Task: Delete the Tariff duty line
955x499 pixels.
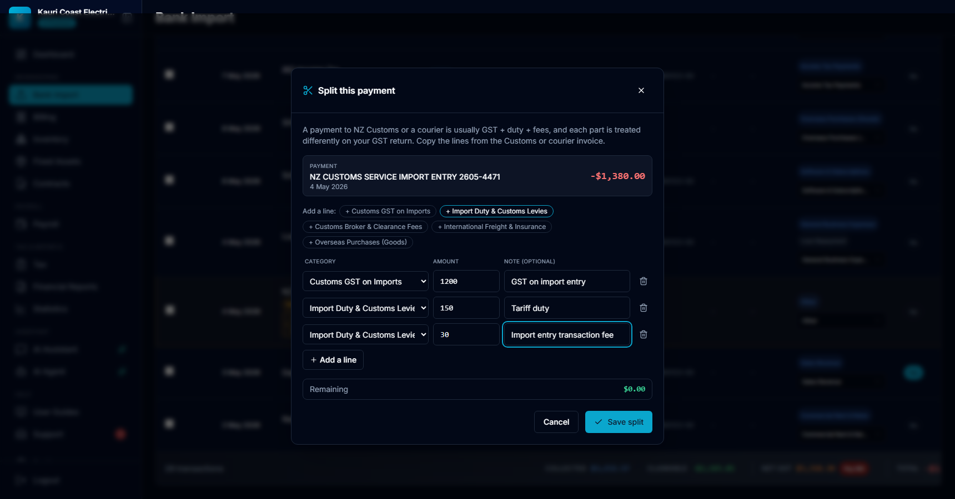Action: point(644,308)
